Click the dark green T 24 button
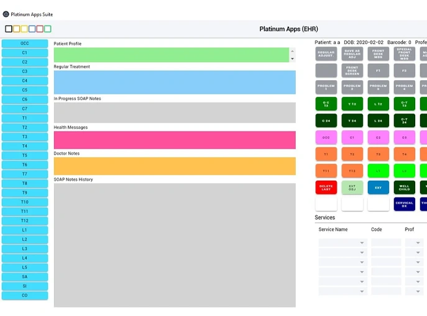This screenshot has height=316, width=427. coord(352,120)
